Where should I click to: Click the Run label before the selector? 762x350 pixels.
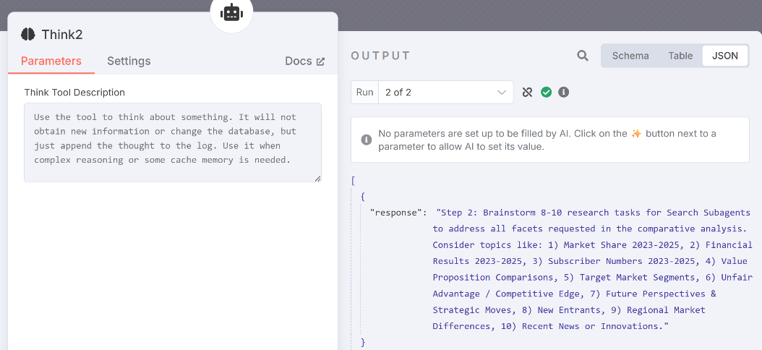(364, 93)
